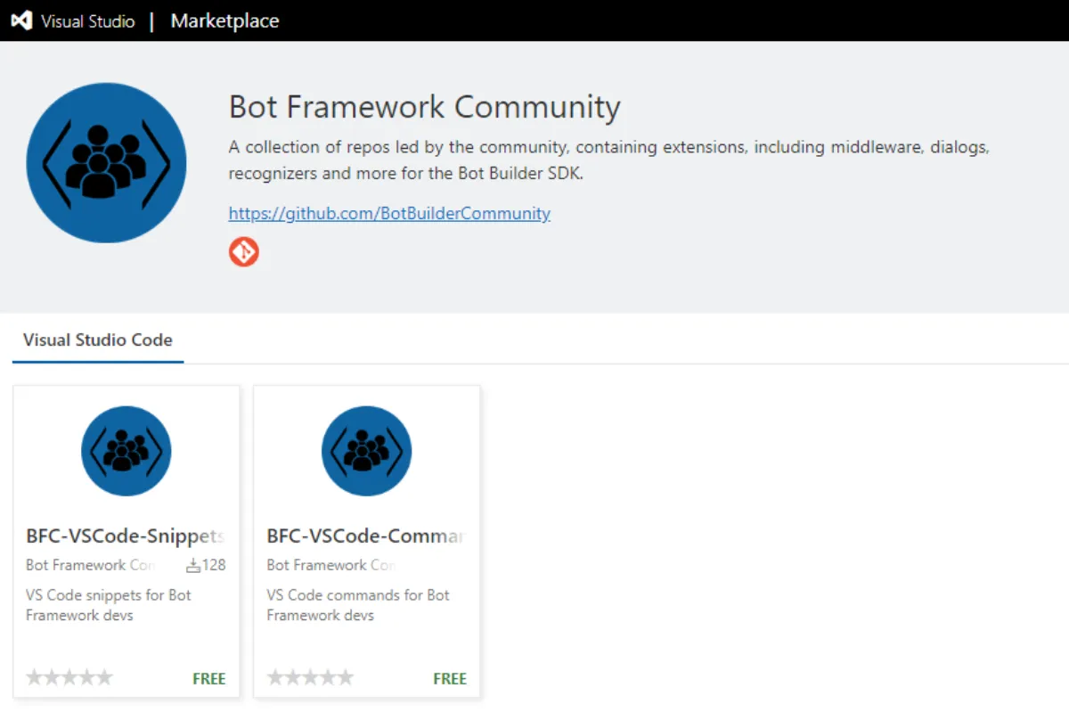1069x728 pixels.
Task: Click the Visual Studio logo icon
Action: (x=21, y=20)
